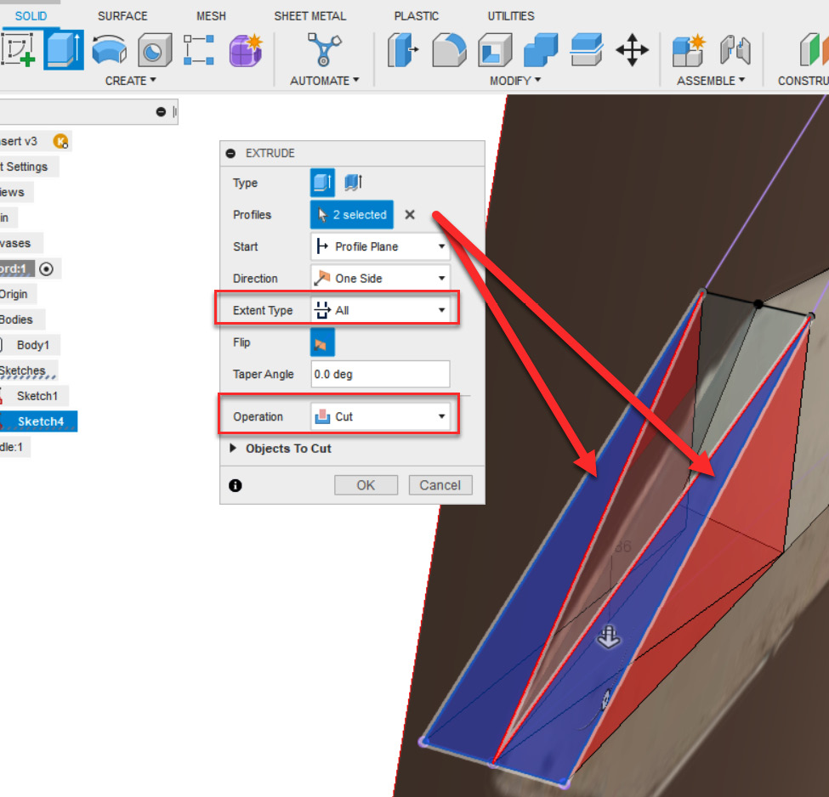Select the Revolve tool
Viewport: 829px width, 797px height.
[110, 49]
